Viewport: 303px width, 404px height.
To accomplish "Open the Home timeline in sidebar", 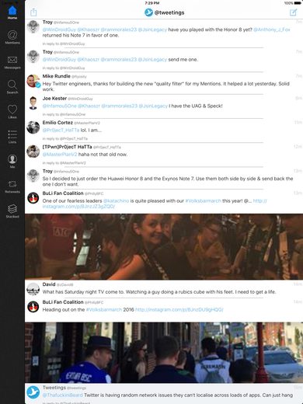I will click(x=12, y=12).
